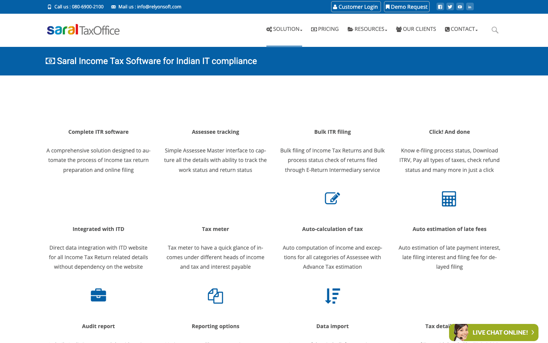548x343 pixels.
Task: Click the 080-6900-2100 phone number
Action: (x=88, y=7)
